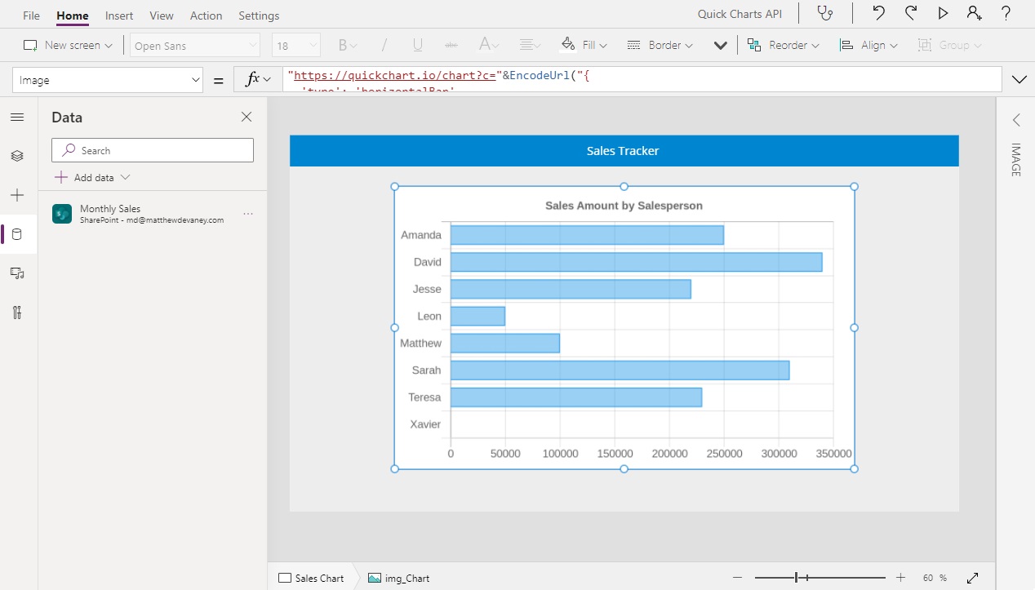Image resolution: width=1035 pixels, height=590 pixels.
Task: Click the Monthly Sales SharePoint icon
Action: click(x=62, y=214)
